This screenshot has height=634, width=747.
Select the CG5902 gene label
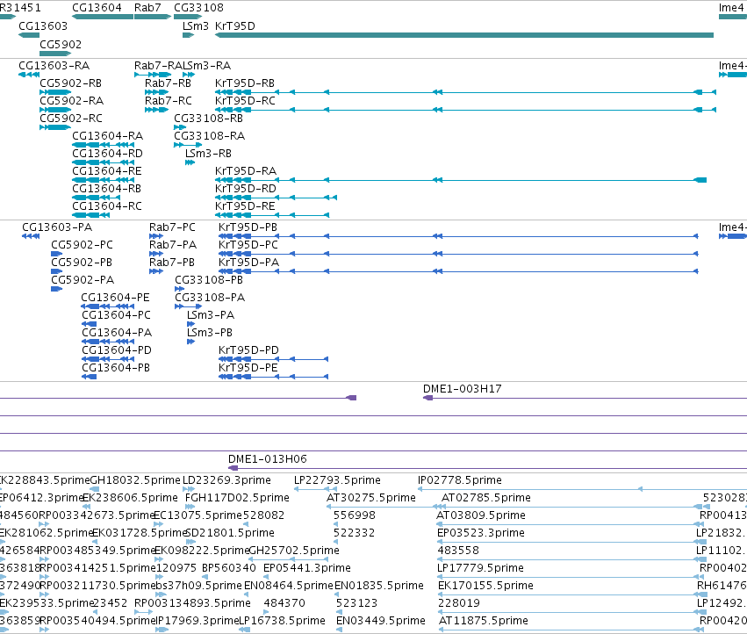61,44
